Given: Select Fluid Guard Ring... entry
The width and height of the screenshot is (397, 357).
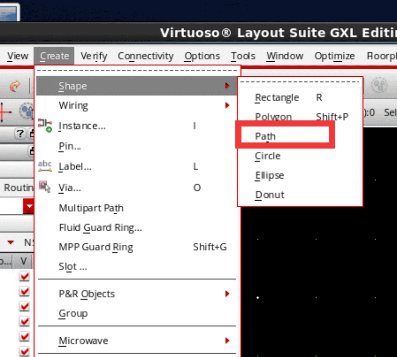Looking at the screenshot, I should coord(136,227).
